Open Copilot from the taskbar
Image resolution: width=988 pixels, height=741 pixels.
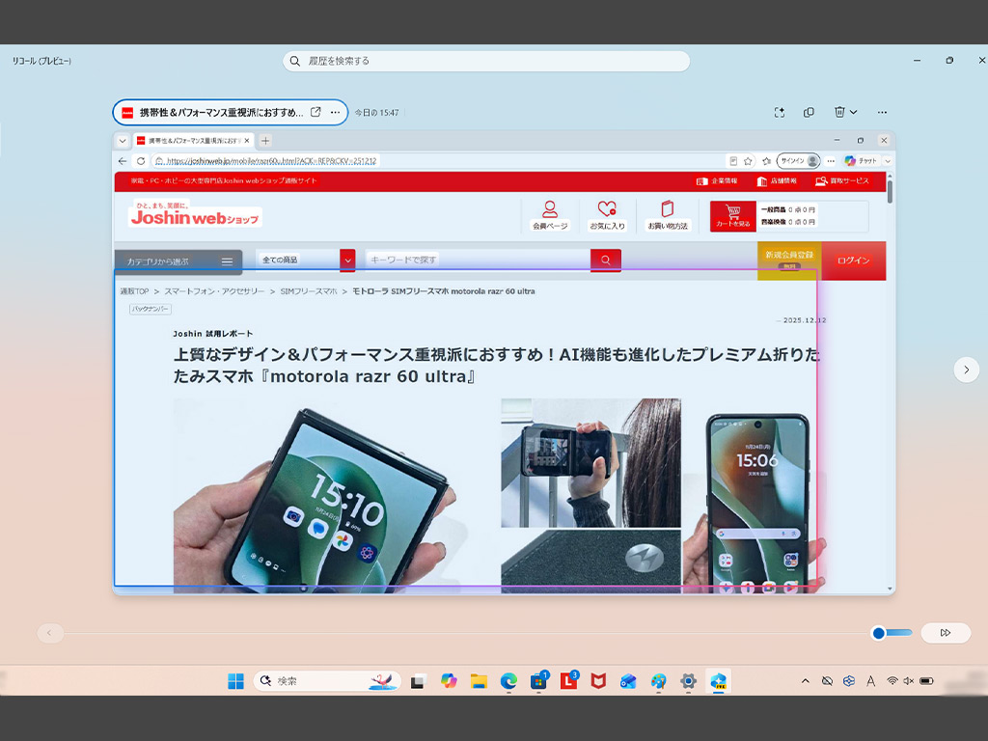pos(449,681)
